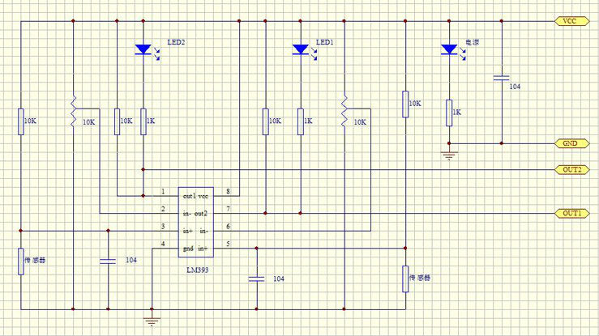Click the 104 capacitor below pin 5
This screenshot has height=336, width=599.
click(x=256, y=278)
